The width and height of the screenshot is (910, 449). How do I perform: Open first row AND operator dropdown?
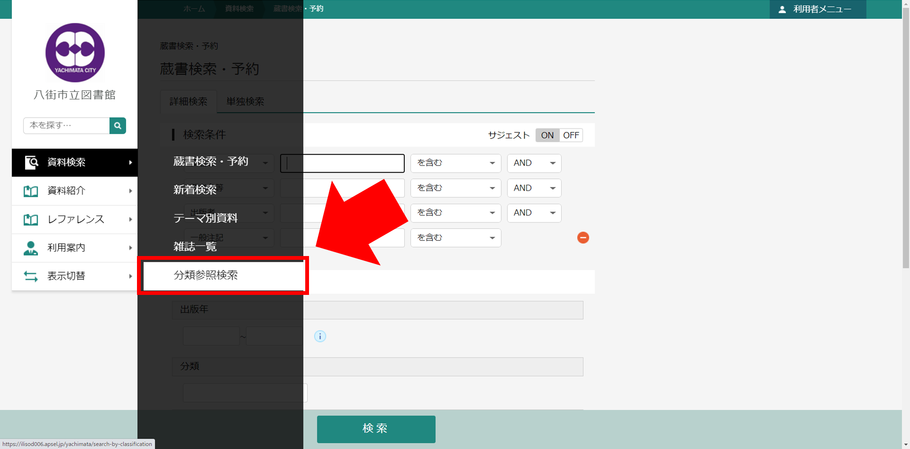click(534, 163)
